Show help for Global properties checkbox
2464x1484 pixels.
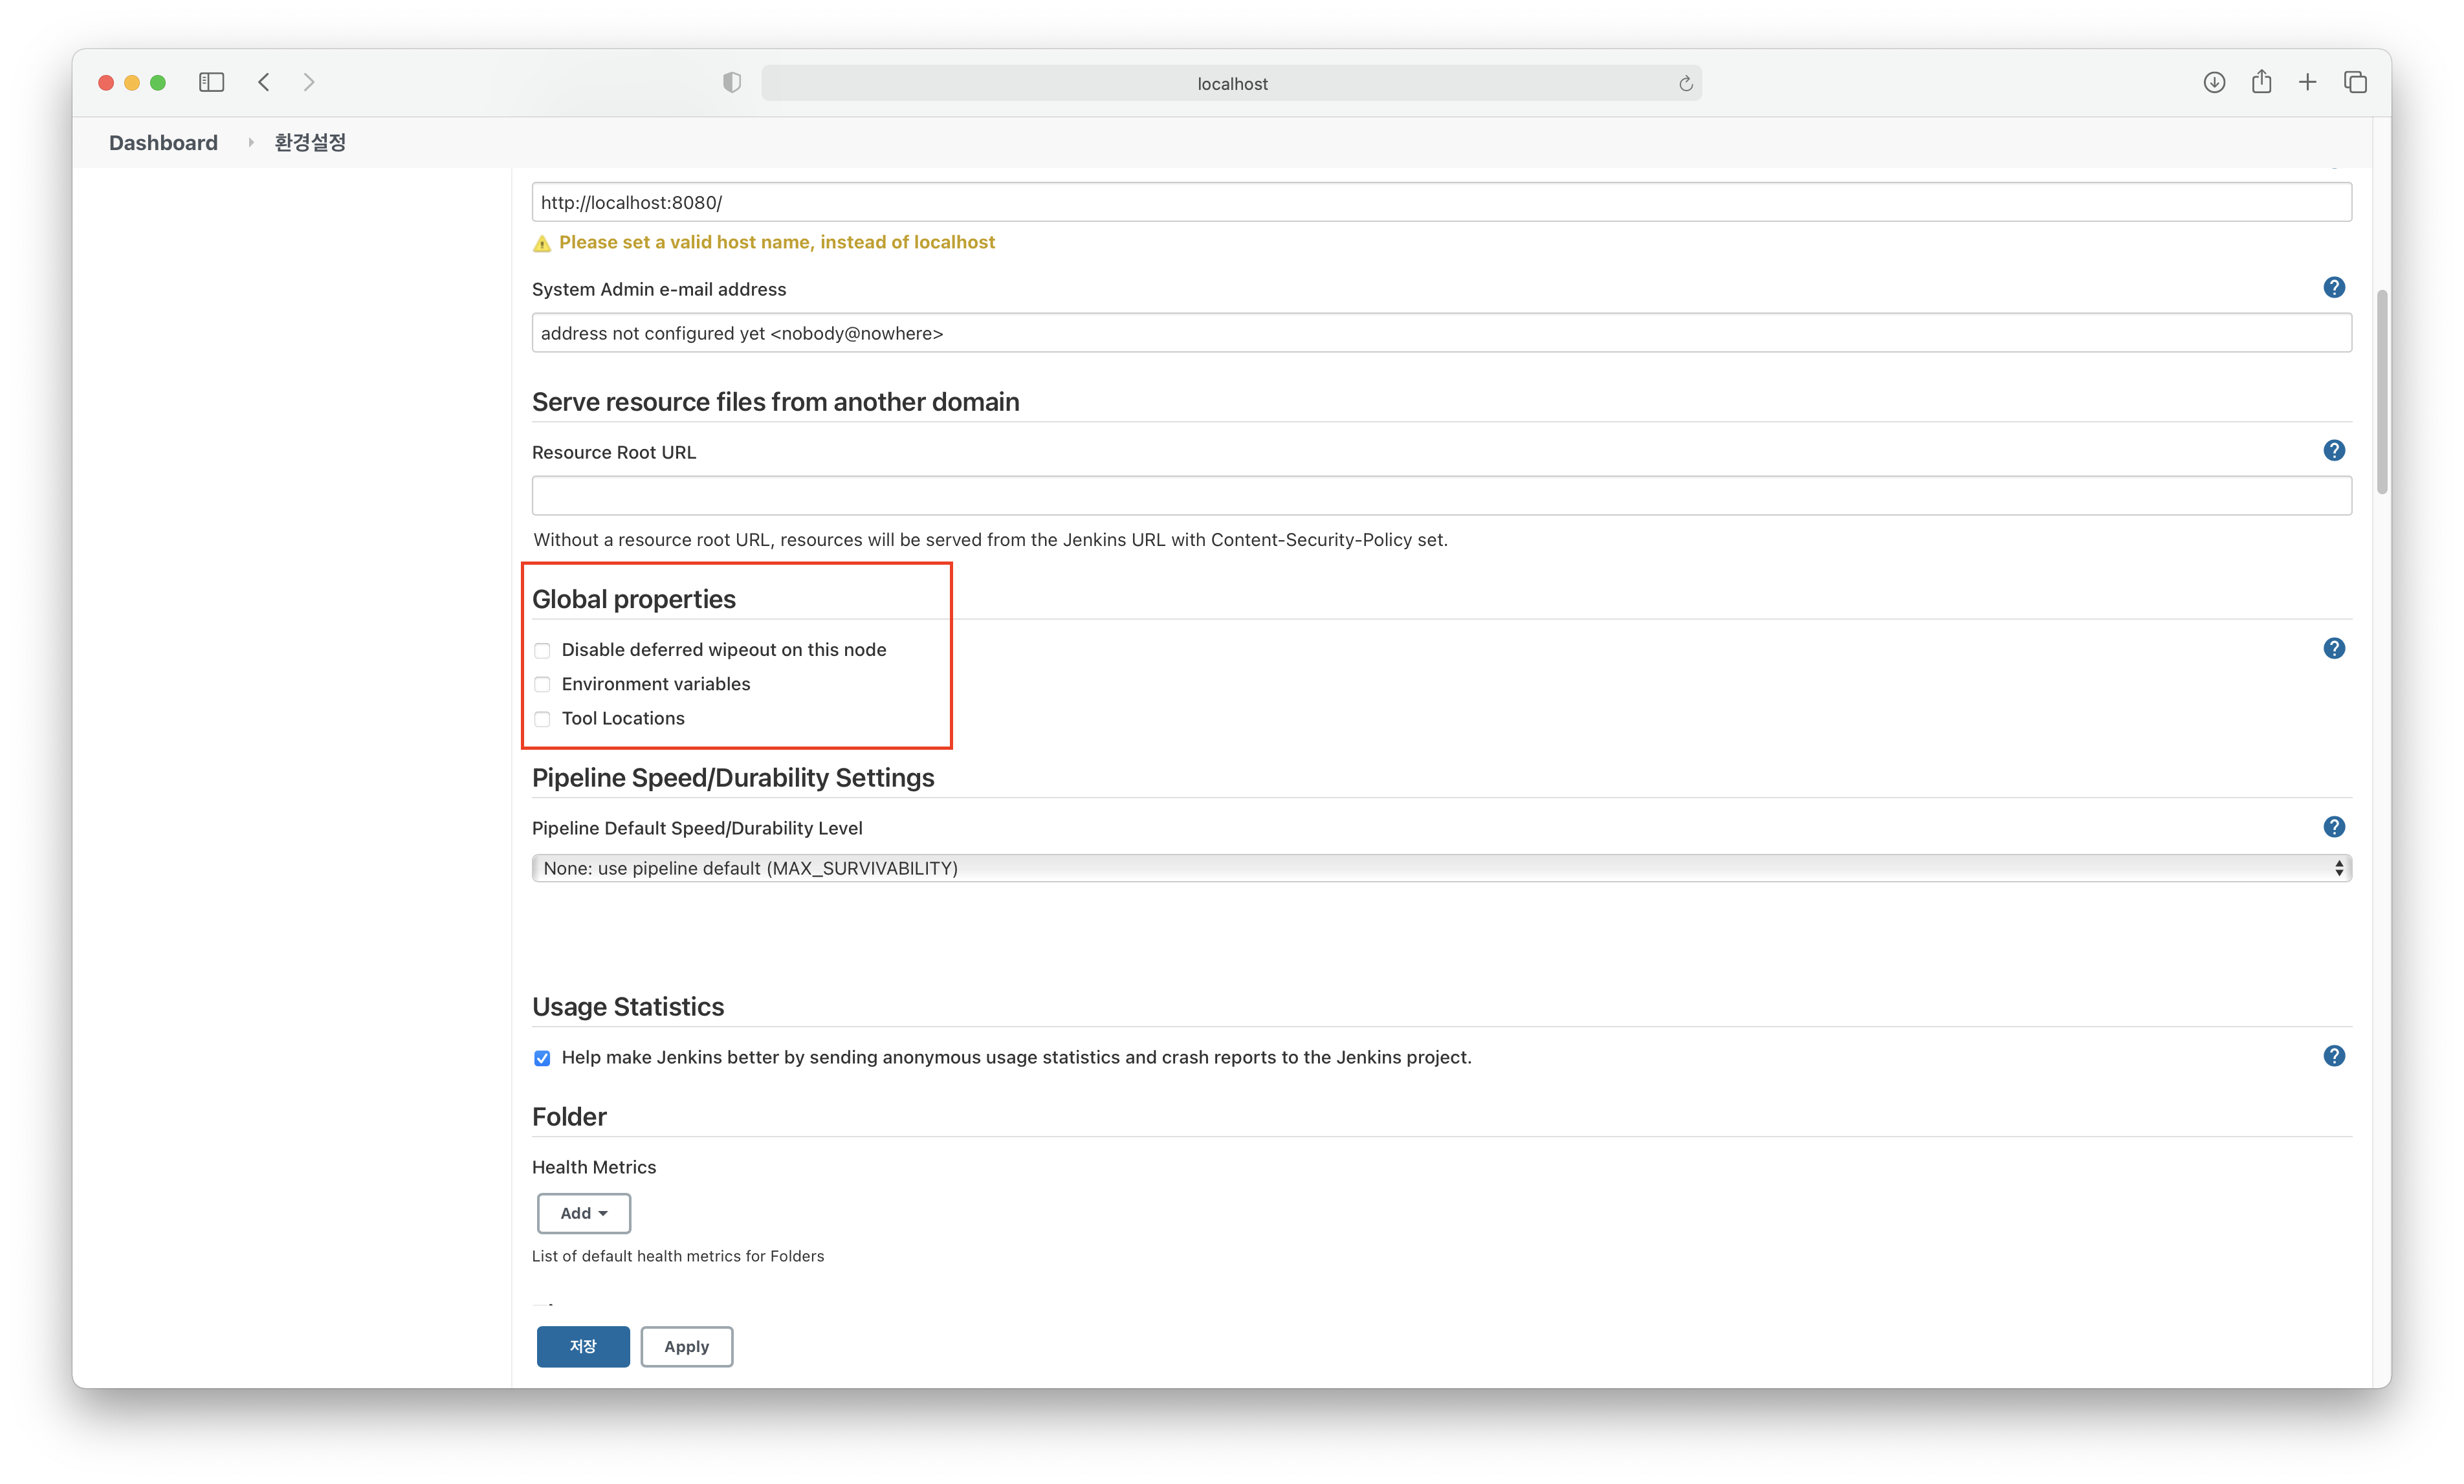pyautogui.click(x=2333, y=649)
